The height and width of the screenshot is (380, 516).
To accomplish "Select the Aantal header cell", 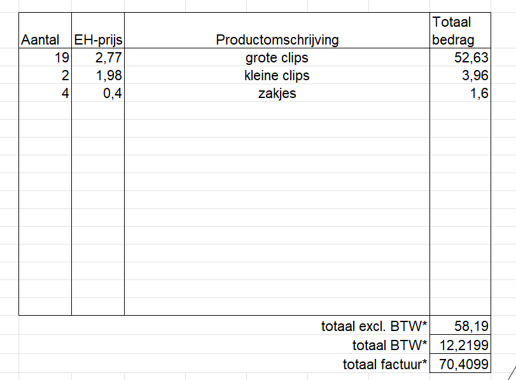I will [x=45, y=31].
